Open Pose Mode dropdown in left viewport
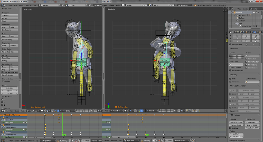Image resolution: width=263 pixels, height=142 pixels. [33, 111]
